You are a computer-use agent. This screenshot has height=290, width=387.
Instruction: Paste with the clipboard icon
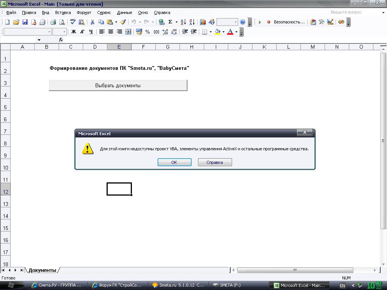coord(110,22)
